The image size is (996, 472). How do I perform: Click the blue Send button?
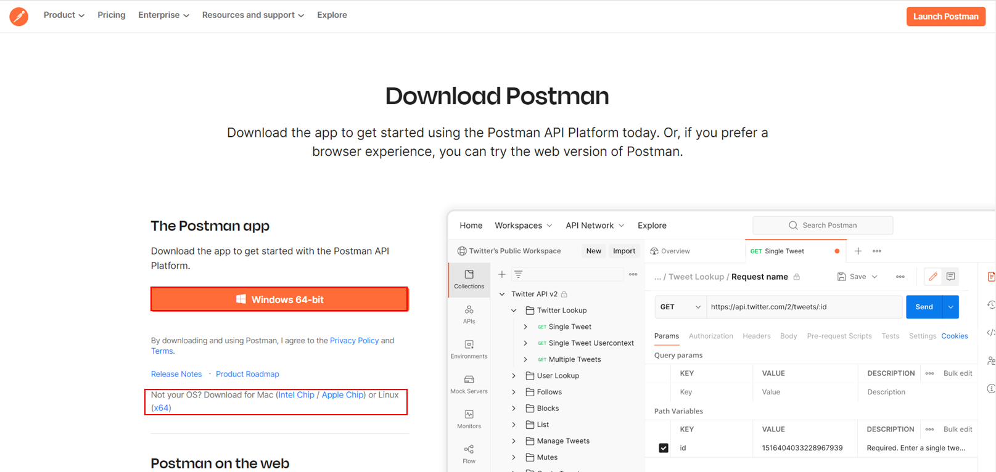pyautogui.click(x=924, y=307)
